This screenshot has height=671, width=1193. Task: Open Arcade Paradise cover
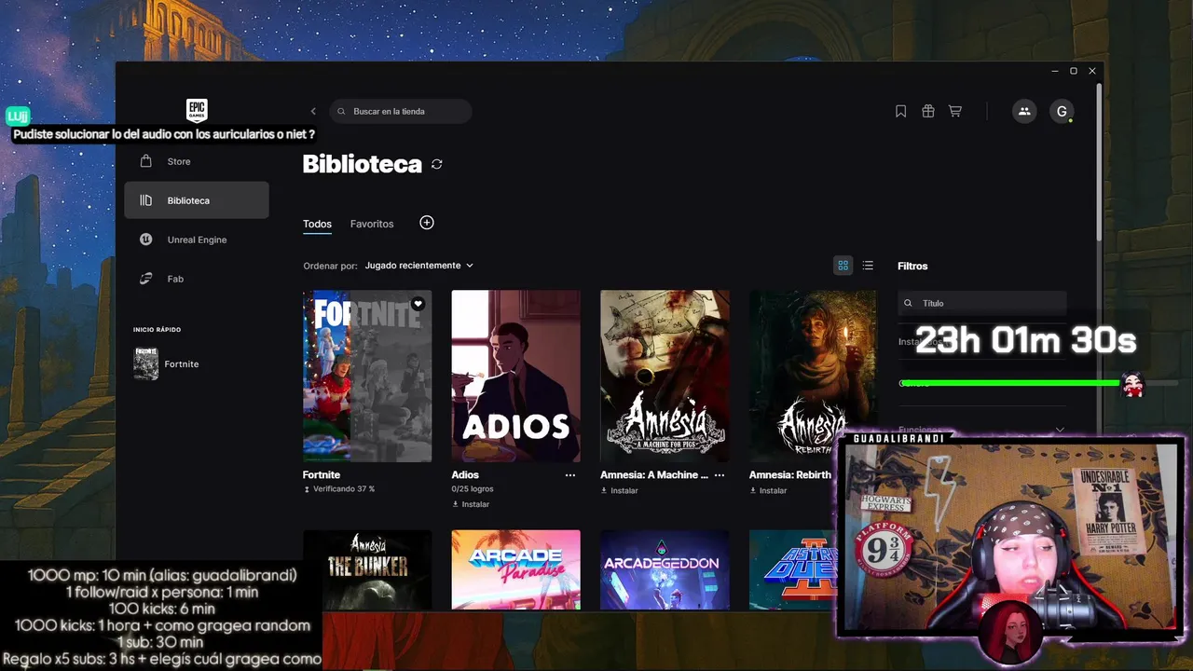[x=515, y=569]
